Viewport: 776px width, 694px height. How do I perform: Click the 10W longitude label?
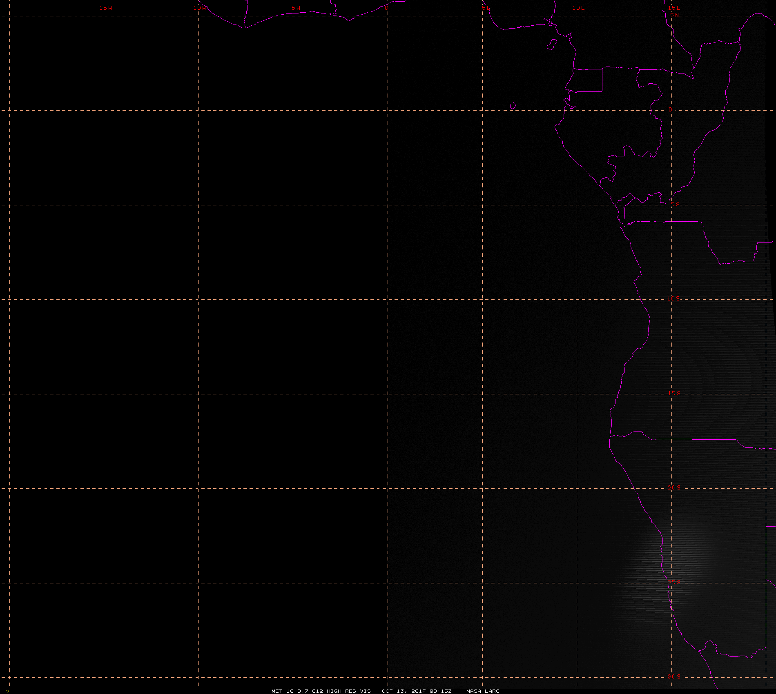(200, 8)
